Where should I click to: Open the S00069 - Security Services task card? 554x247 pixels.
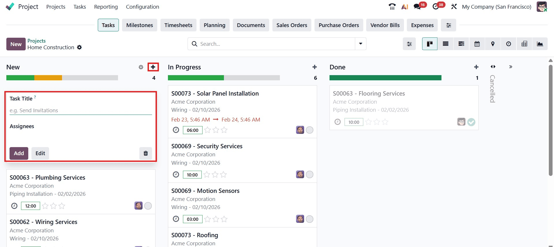[242, 160]
